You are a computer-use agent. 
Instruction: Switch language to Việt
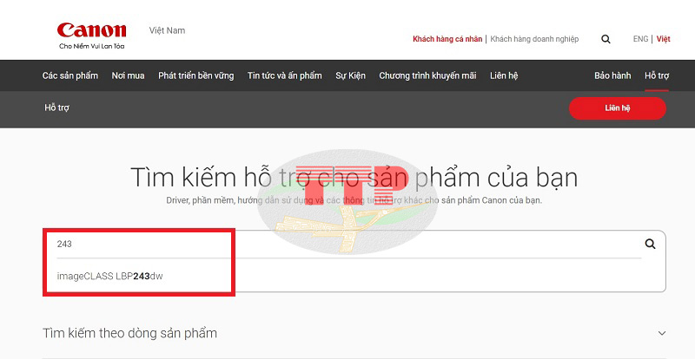[x=663, y=39]
